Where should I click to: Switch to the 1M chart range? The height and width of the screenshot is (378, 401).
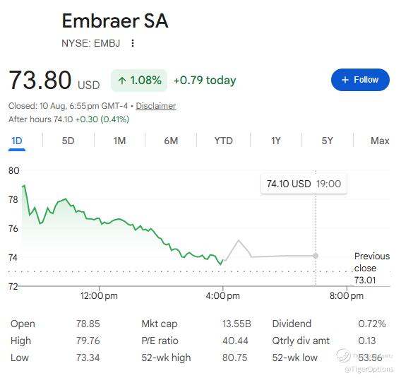[119, 141]
